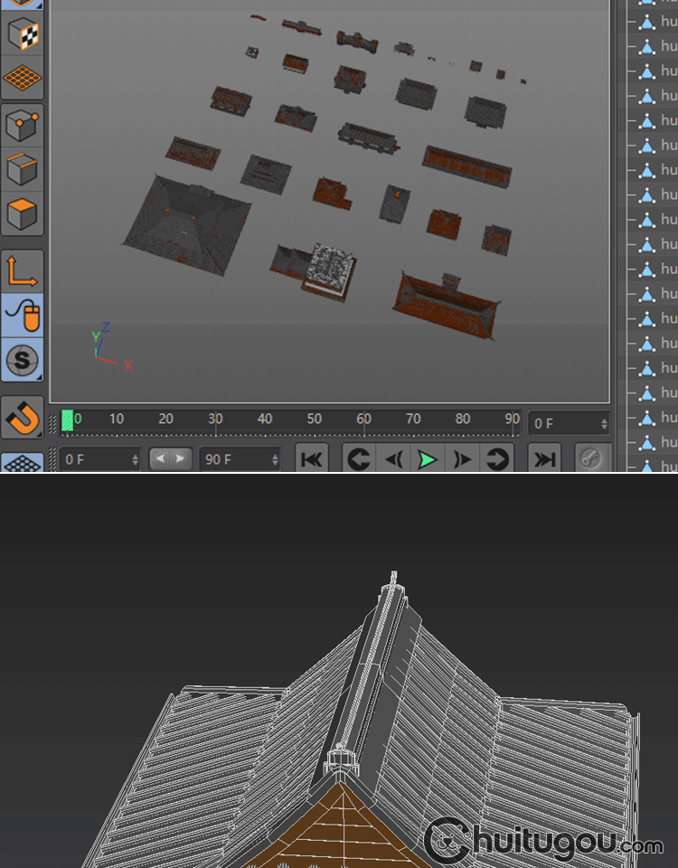Toggle the Viewport Solo 'S' button
The image size is (678, 868).
coord(23,361)
